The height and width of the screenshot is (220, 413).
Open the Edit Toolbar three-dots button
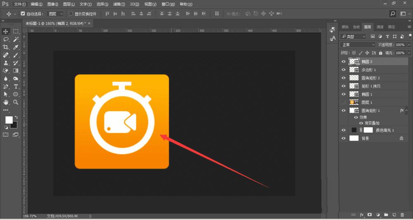[x=5, y=110]
